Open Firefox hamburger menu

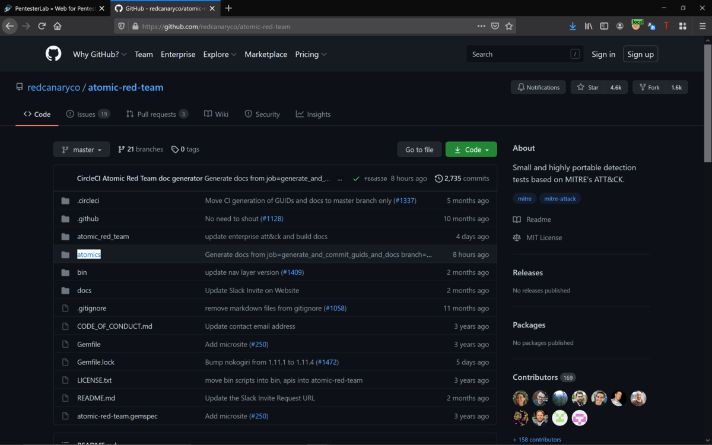click(x=703, y=26)
